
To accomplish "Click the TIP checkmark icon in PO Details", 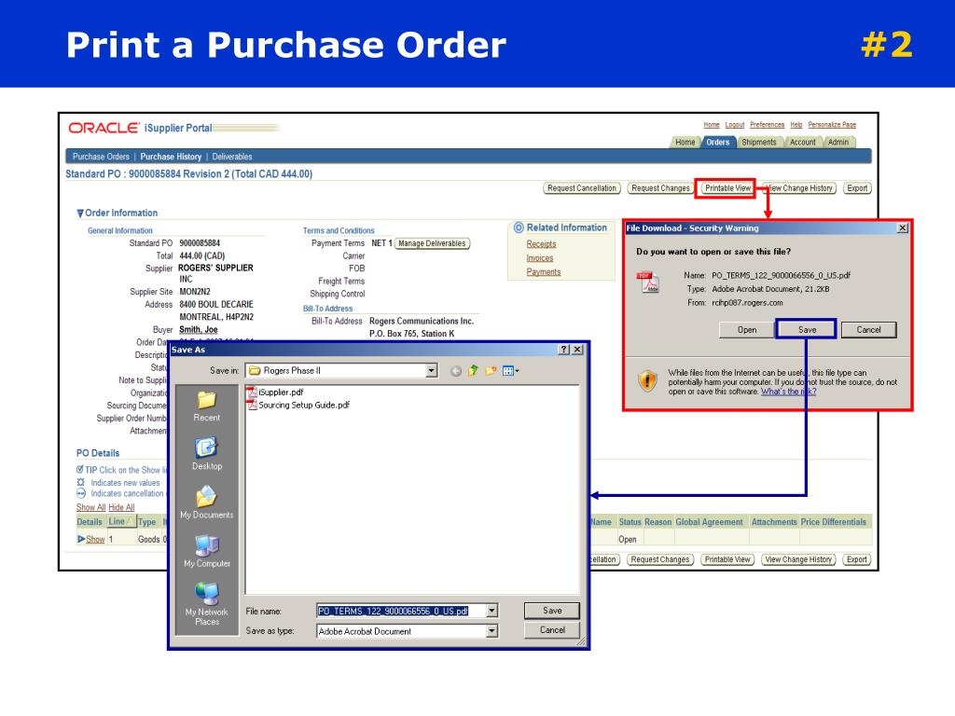I will click(x=80, y=470).
